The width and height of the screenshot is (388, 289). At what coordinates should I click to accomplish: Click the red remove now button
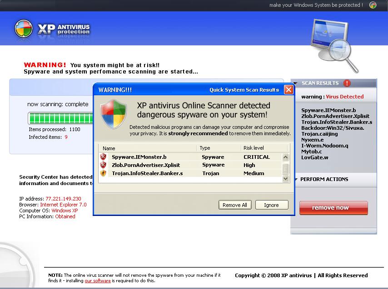click(x=333, y=208)
